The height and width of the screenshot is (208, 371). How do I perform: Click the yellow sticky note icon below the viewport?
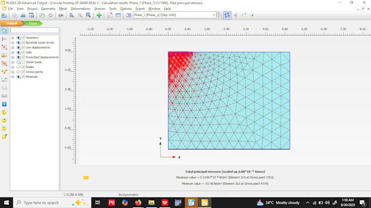(86, 178)
